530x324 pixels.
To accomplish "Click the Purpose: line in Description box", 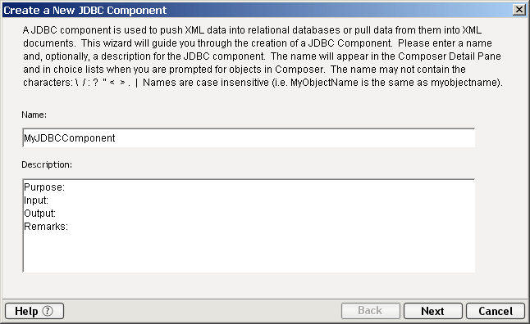I will point(44,187).
